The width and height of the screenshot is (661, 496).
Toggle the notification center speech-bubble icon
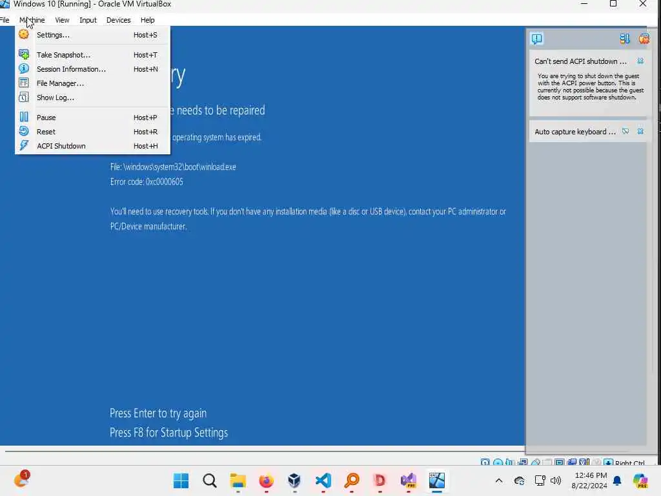click(536, 39)
